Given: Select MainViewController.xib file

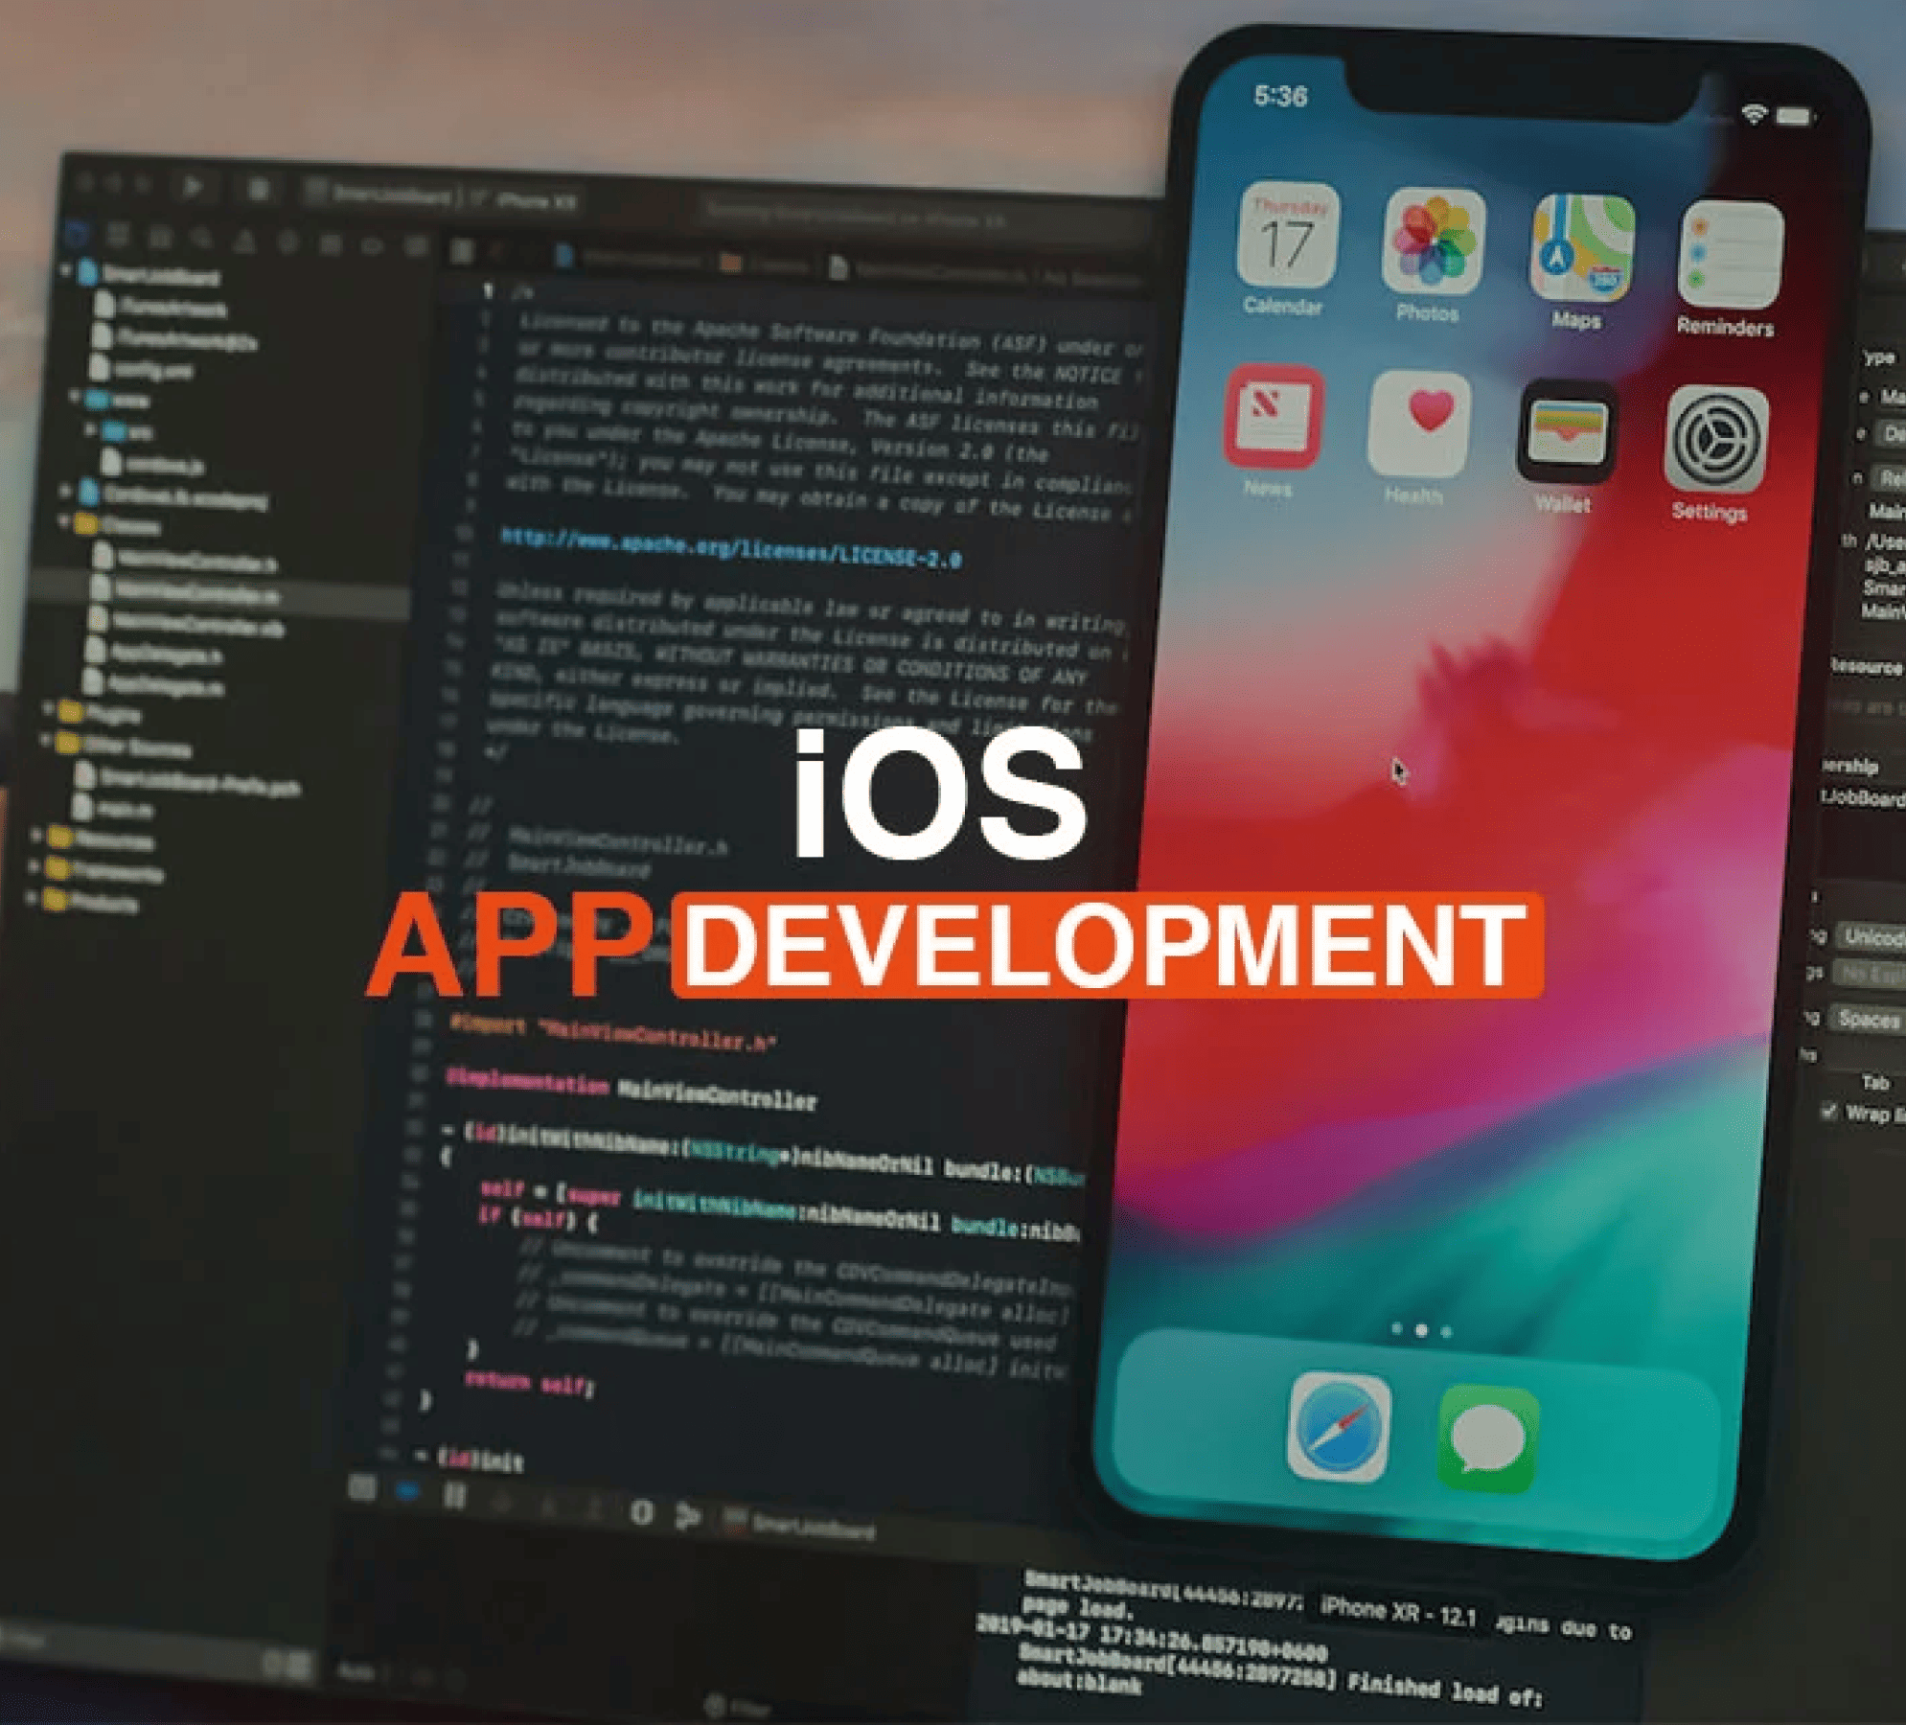Looking at the screenshot, I should coord(186,623).
